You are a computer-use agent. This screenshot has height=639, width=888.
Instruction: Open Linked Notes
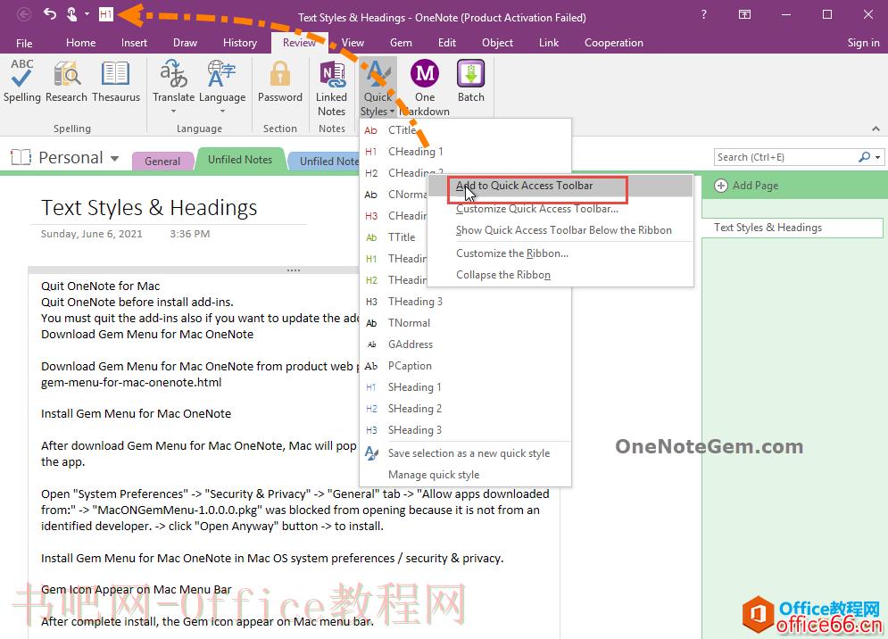(x=331, y=87)
